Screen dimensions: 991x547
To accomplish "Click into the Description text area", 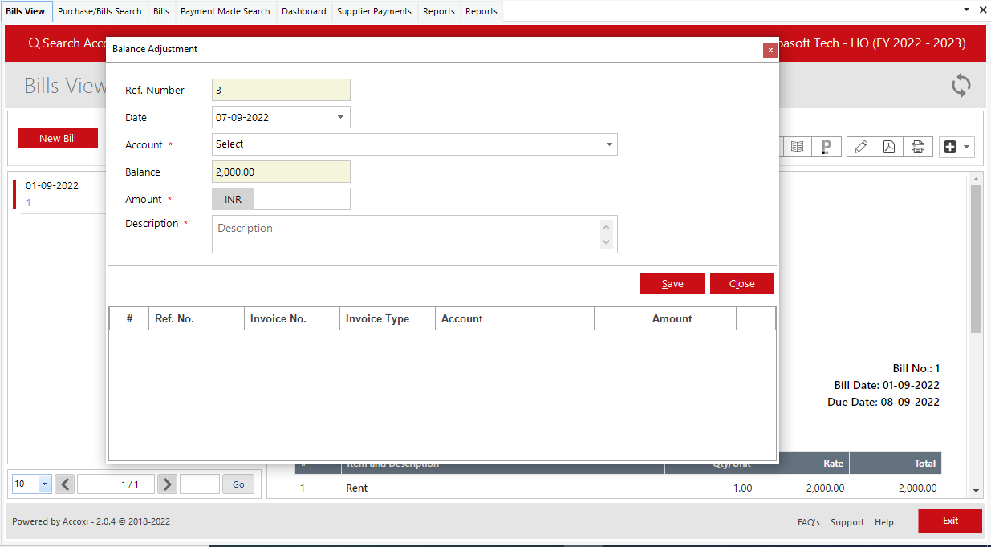I will (406, 234).
